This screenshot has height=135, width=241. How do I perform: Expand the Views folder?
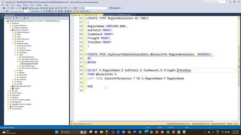[13, 37]
